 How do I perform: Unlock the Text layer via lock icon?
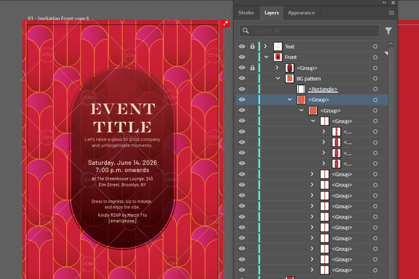pos(252,46)
